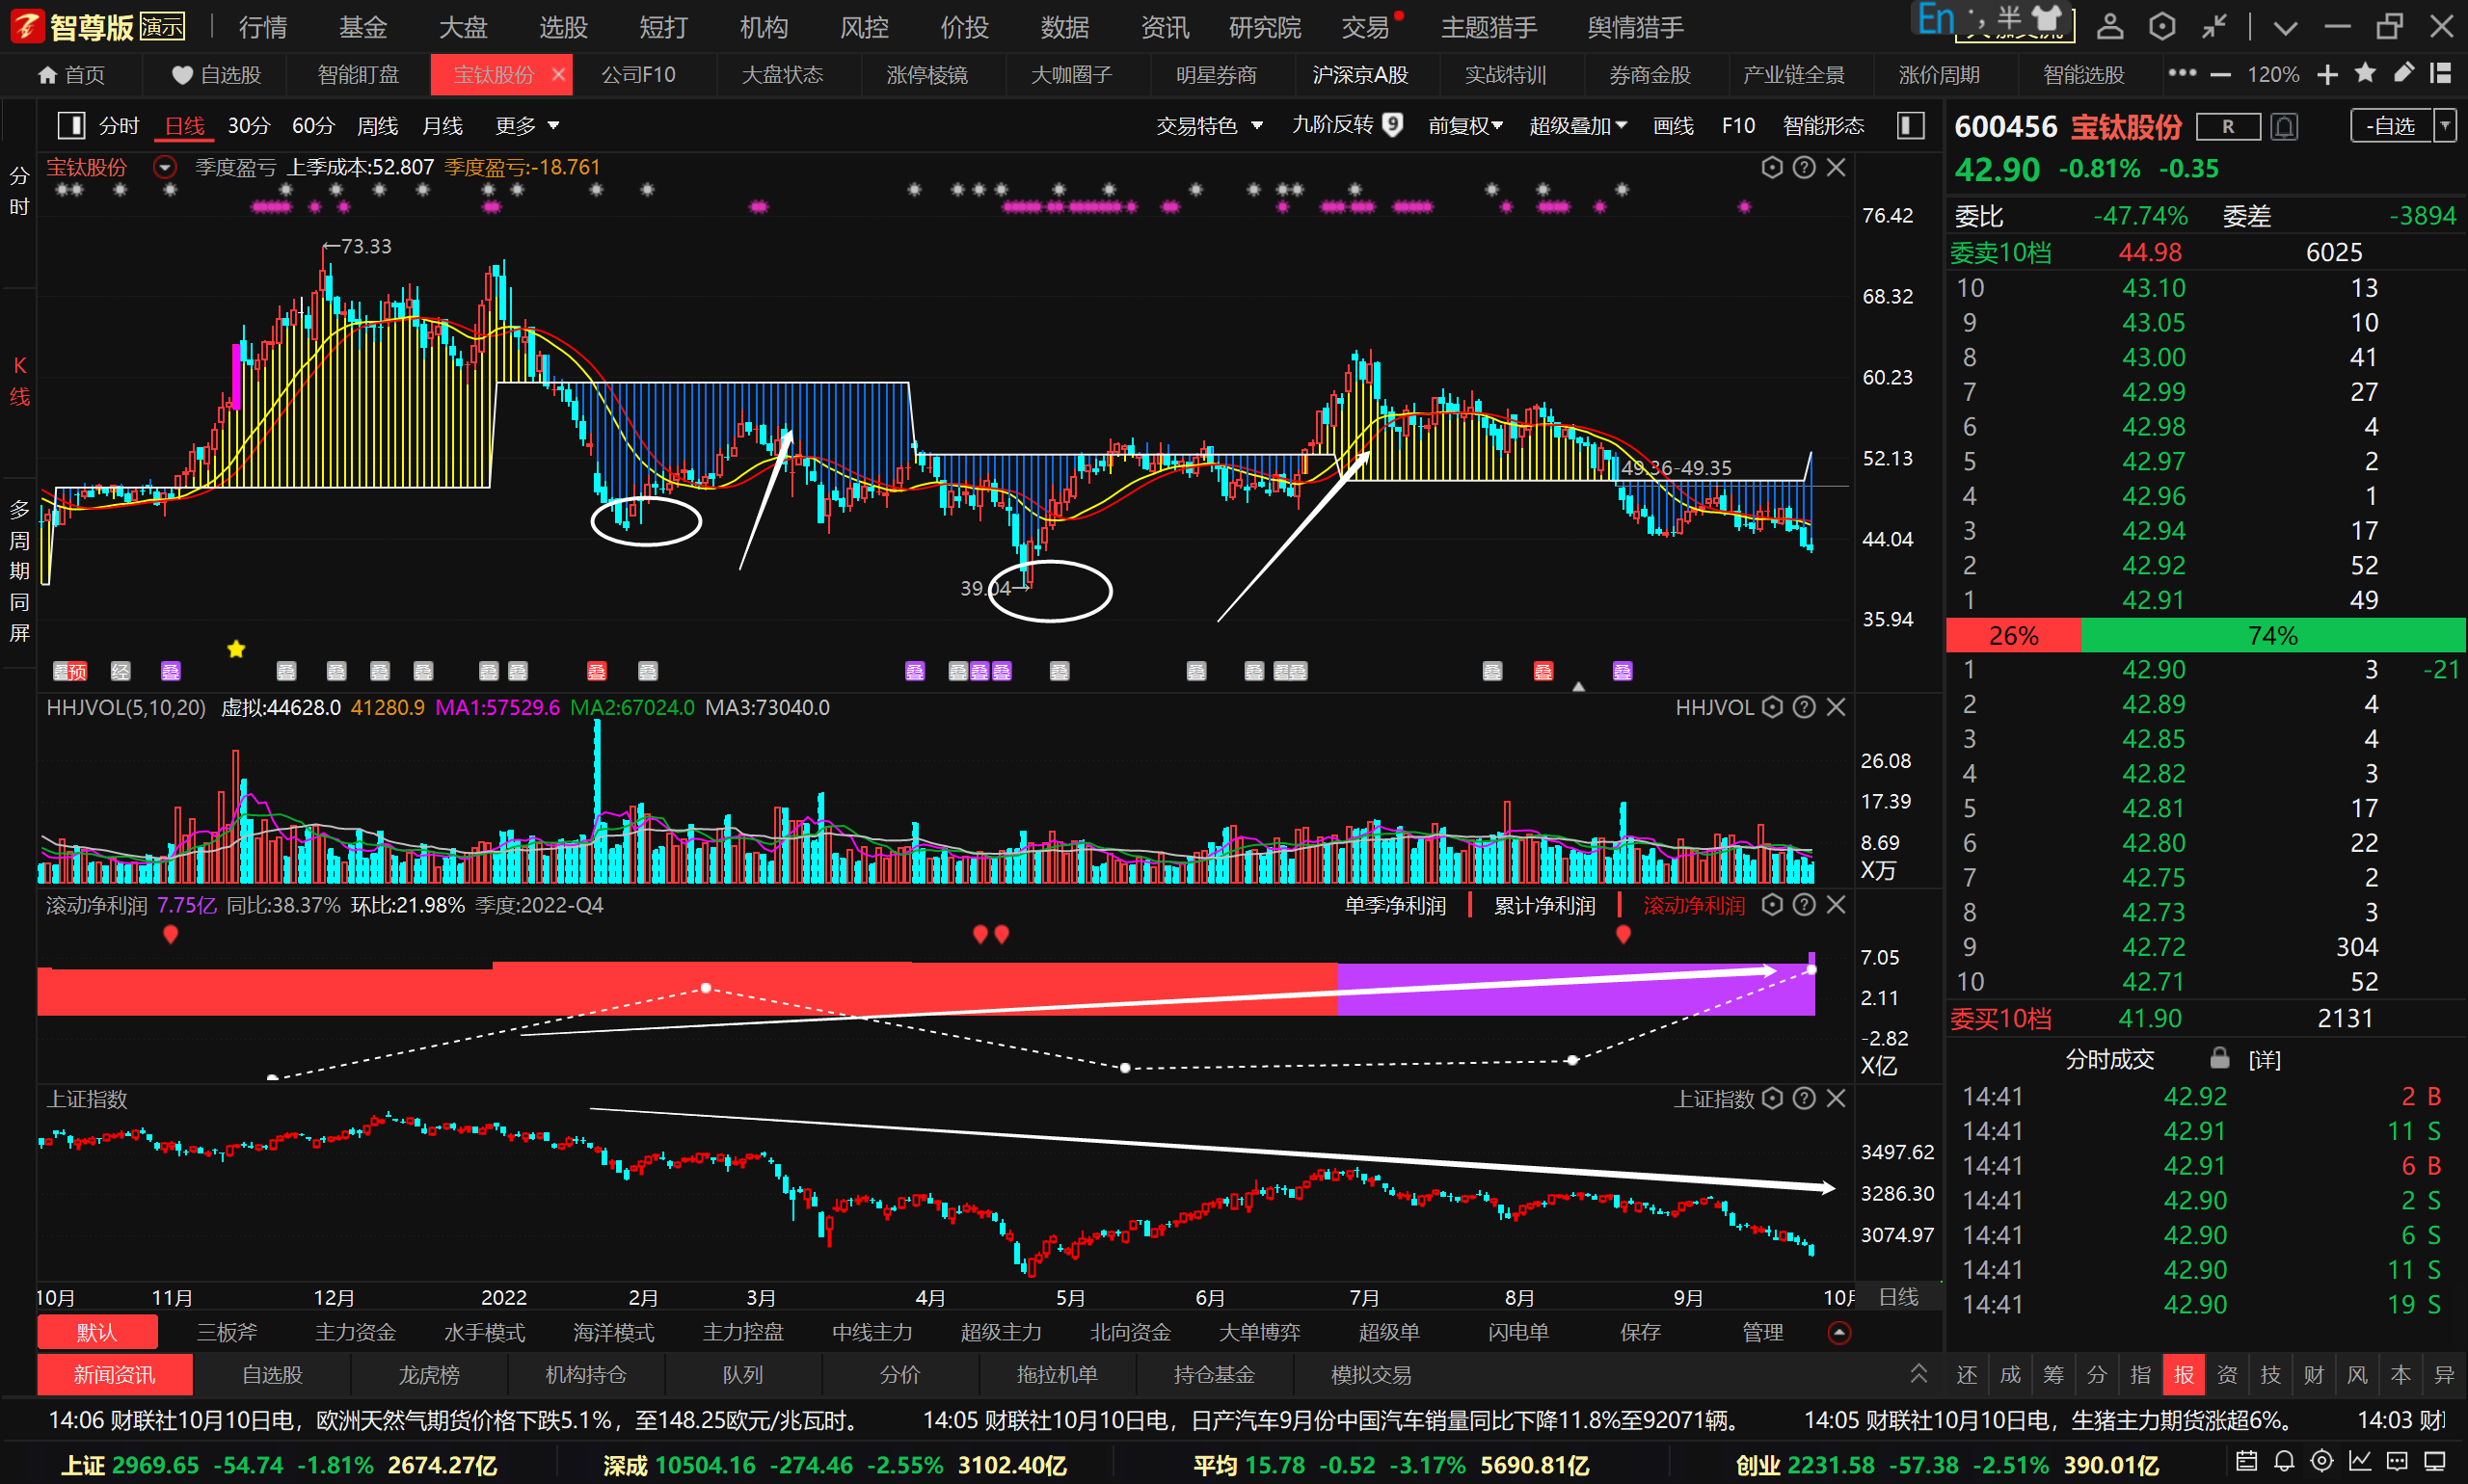The width and height of the screenshot is (2468, 1484).
Task: Open the 机构 menu
Action: [x=765, y=27]
